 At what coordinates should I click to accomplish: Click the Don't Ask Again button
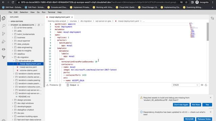pyautogui.click(x=181, y=105)
